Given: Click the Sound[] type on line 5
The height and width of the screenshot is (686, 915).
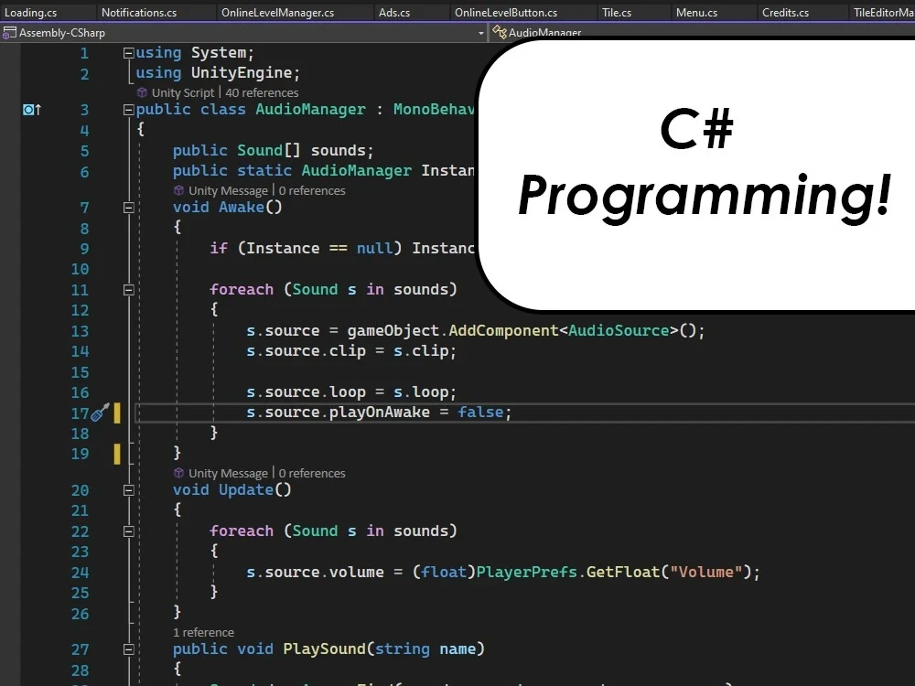Looking at the screenshot, I should pyautogui.click(x=268, y=150).
